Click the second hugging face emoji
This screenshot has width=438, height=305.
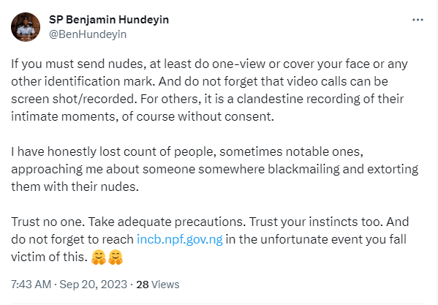116,257
